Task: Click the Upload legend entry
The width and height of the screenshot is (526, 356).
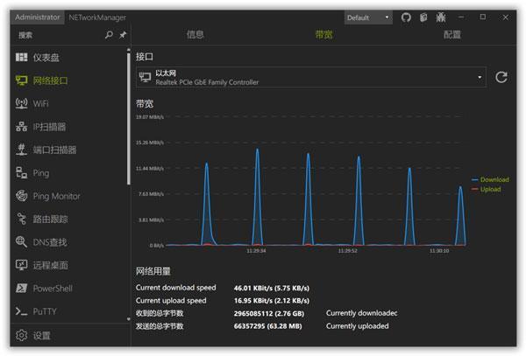Action: point(486,190)
